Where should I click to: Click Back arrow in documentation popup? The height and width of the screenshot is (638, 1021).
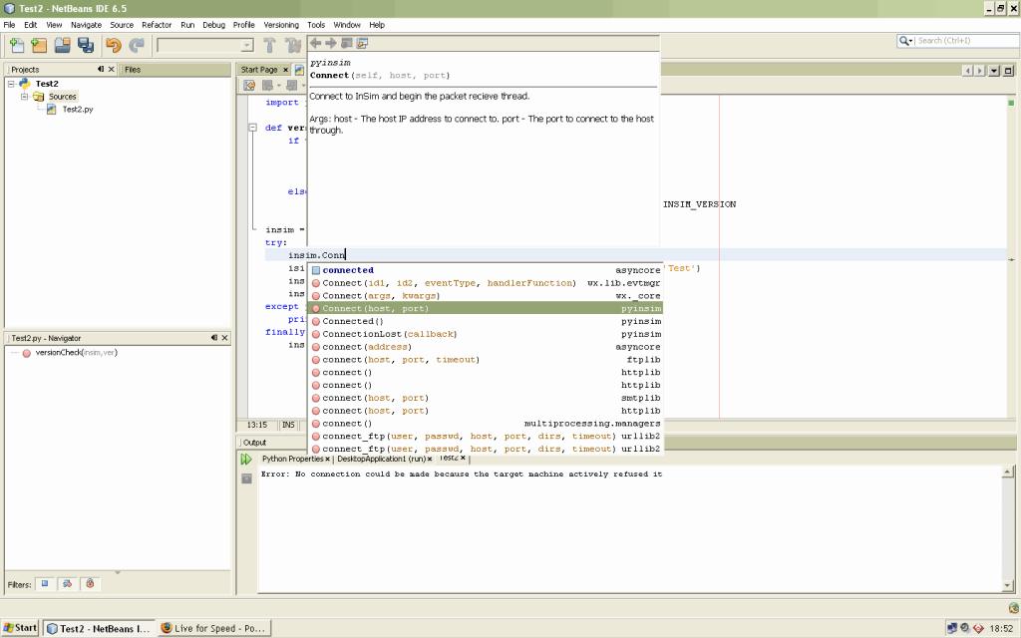point(316,43)
